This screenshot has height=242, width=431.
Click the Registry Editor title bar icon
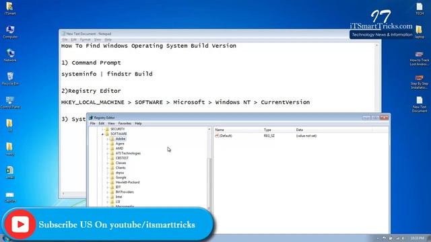pyautogui.click(x=91, y=118)
